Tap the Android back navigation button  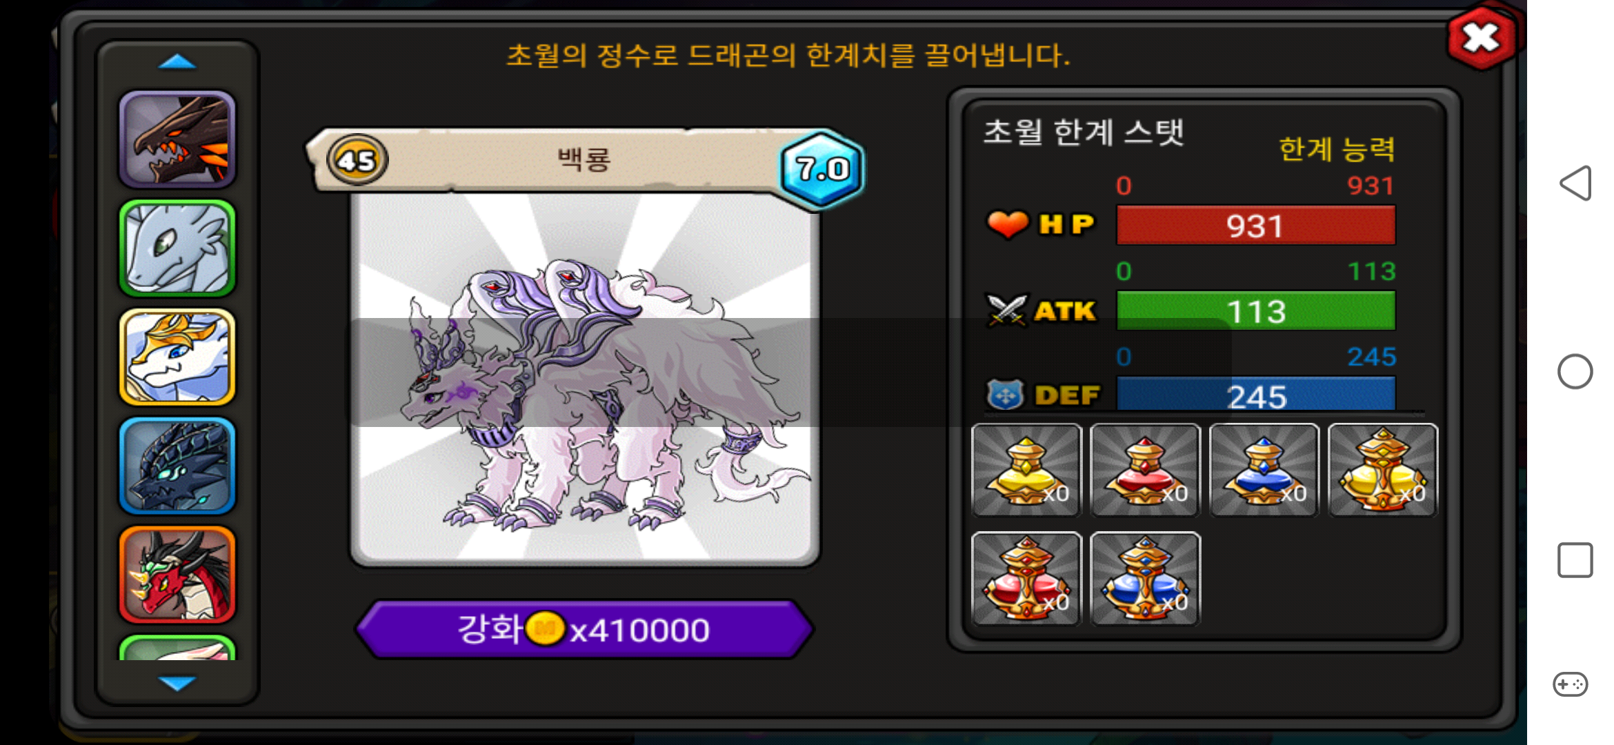click(1575, 183)
